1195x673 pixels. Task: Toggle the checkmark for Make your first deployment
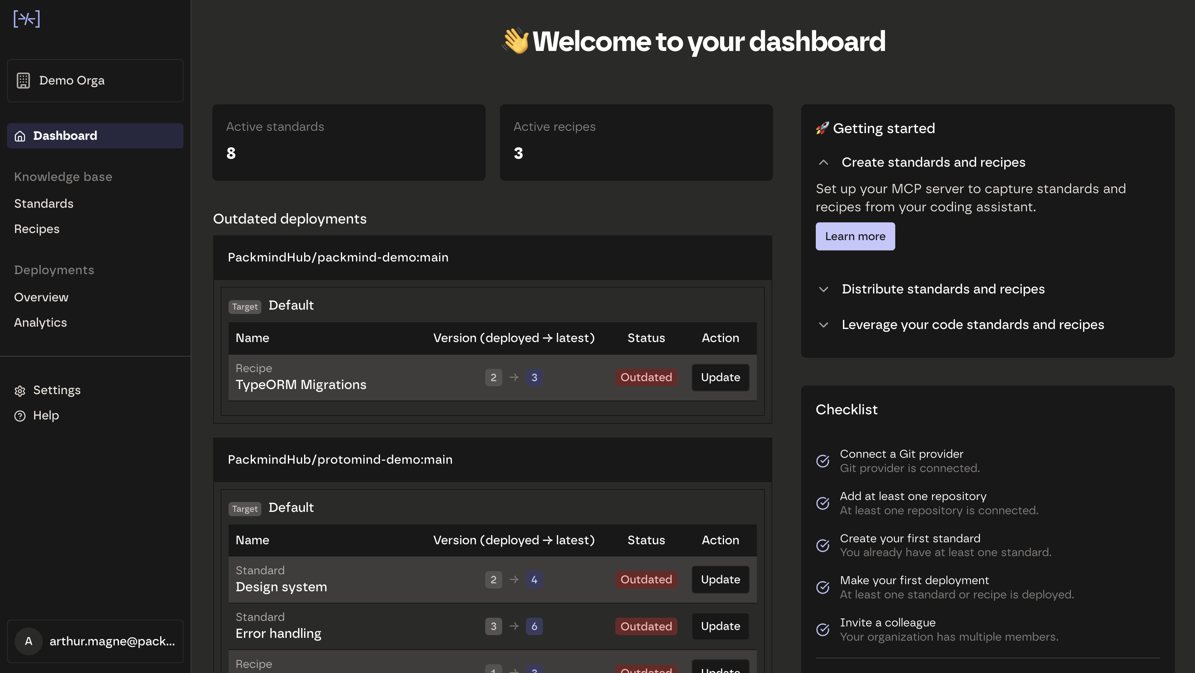click(x=823, y=587)
